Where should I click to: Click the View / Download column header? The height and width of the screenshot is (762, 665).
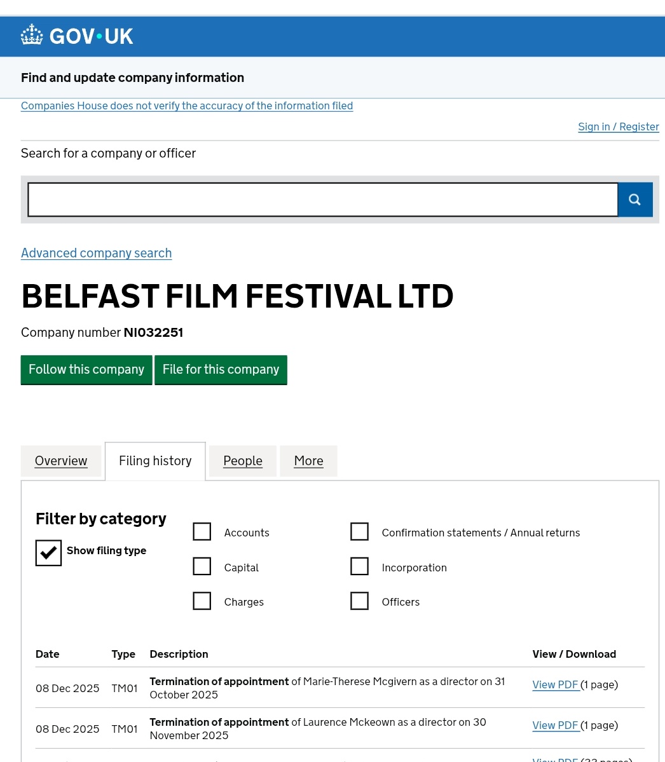click(574, 654)
